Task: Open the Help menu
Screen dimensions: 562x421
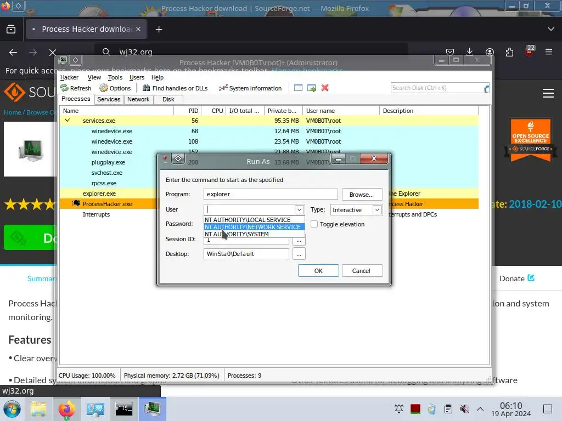Action: tap(158, 77)
